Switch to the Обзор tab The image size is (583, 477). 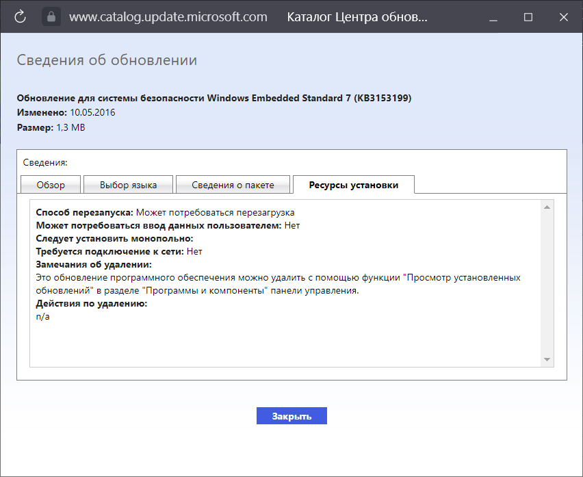[x=51, y=185]
